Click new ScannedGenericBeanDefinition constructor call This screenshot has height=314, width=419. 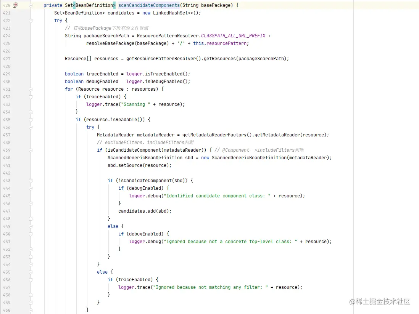[x=266, y=158]
